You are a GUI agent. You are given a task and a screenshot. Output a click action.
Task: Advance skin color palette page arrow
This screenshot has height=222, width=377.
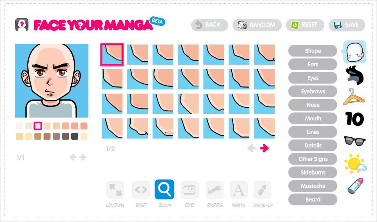point(83,157)
